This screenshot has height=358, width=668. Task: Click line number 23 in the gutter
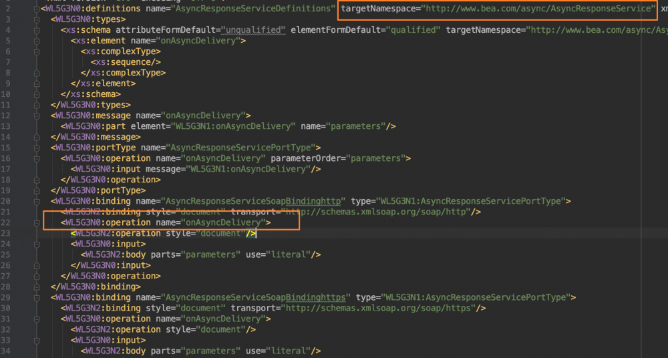coord(5,233)
